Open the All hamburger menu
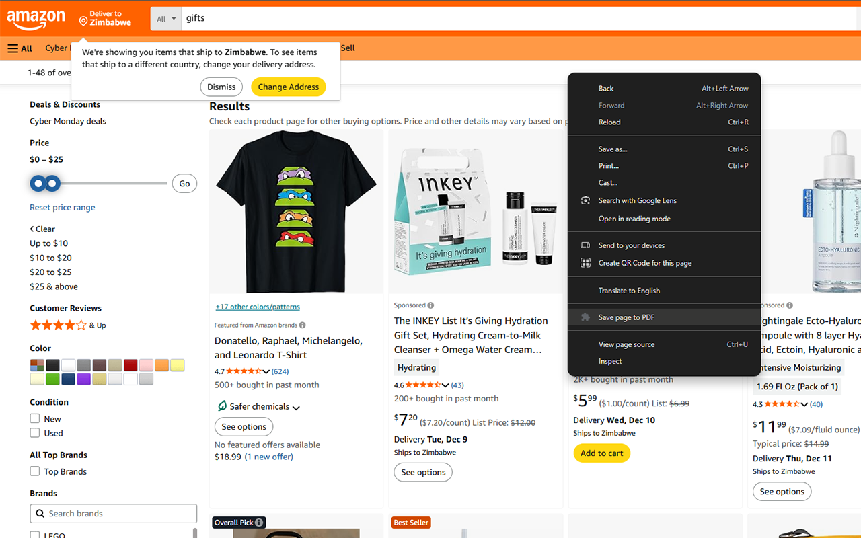Image resolution: width=861 pixels, height=538 pixels. 20,48
